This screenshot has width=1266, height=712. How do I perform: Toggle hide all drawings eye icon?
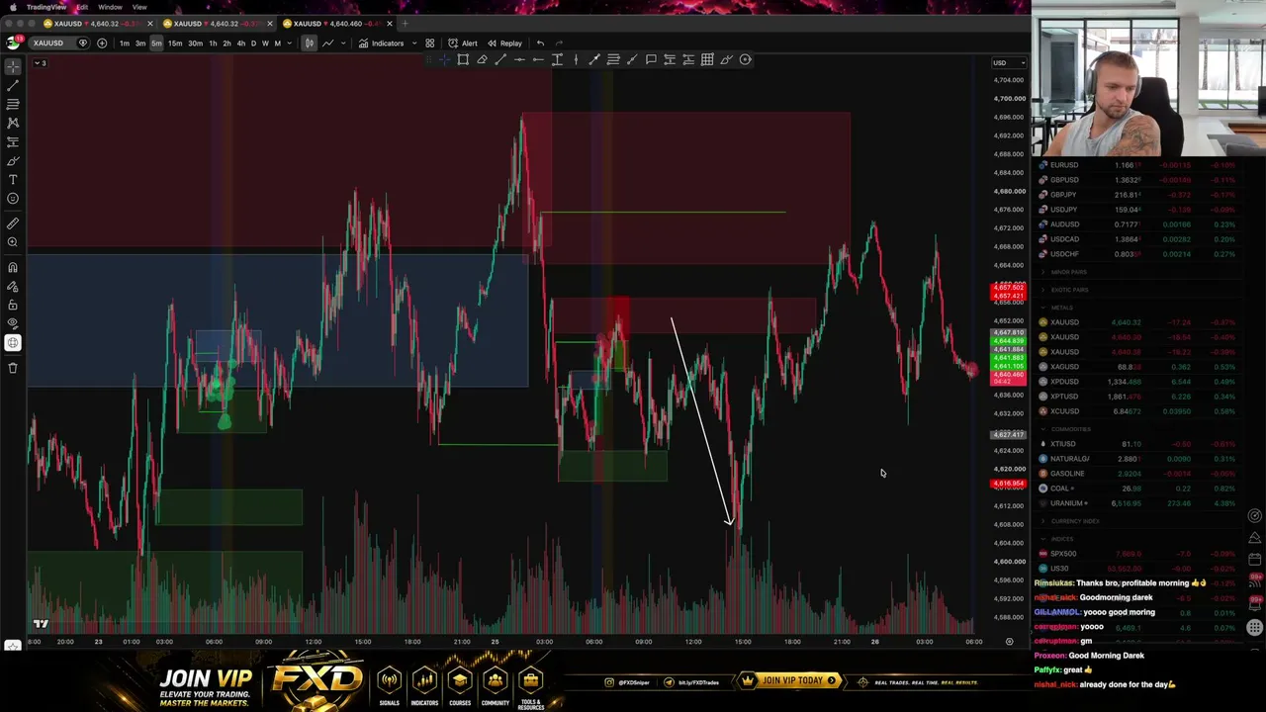(13, 323)
